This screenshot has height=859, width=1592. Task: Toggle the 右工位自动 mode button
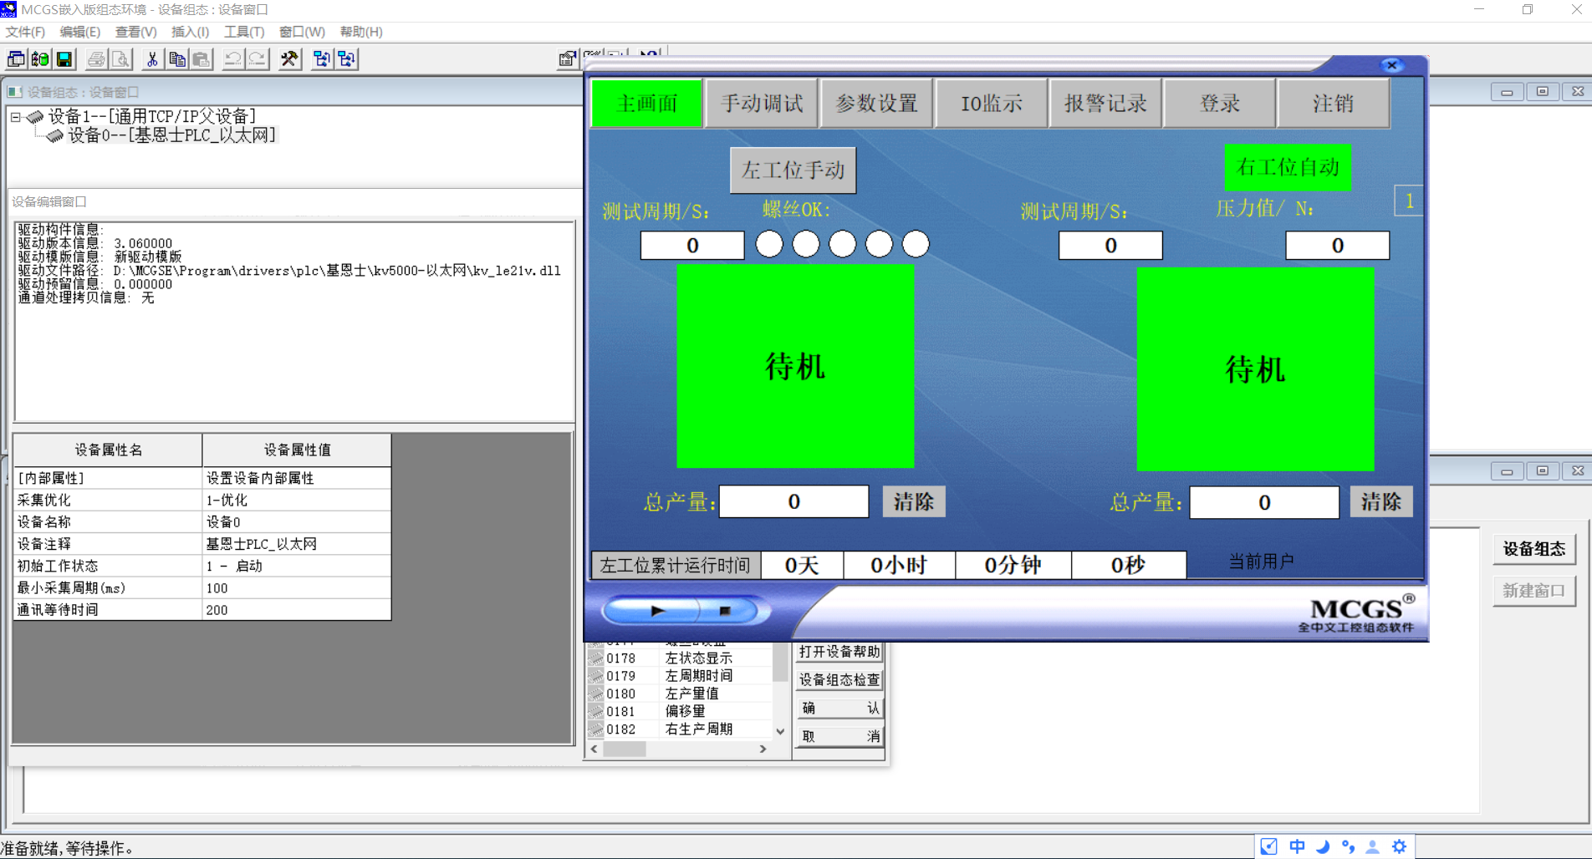pos(1287,167)
